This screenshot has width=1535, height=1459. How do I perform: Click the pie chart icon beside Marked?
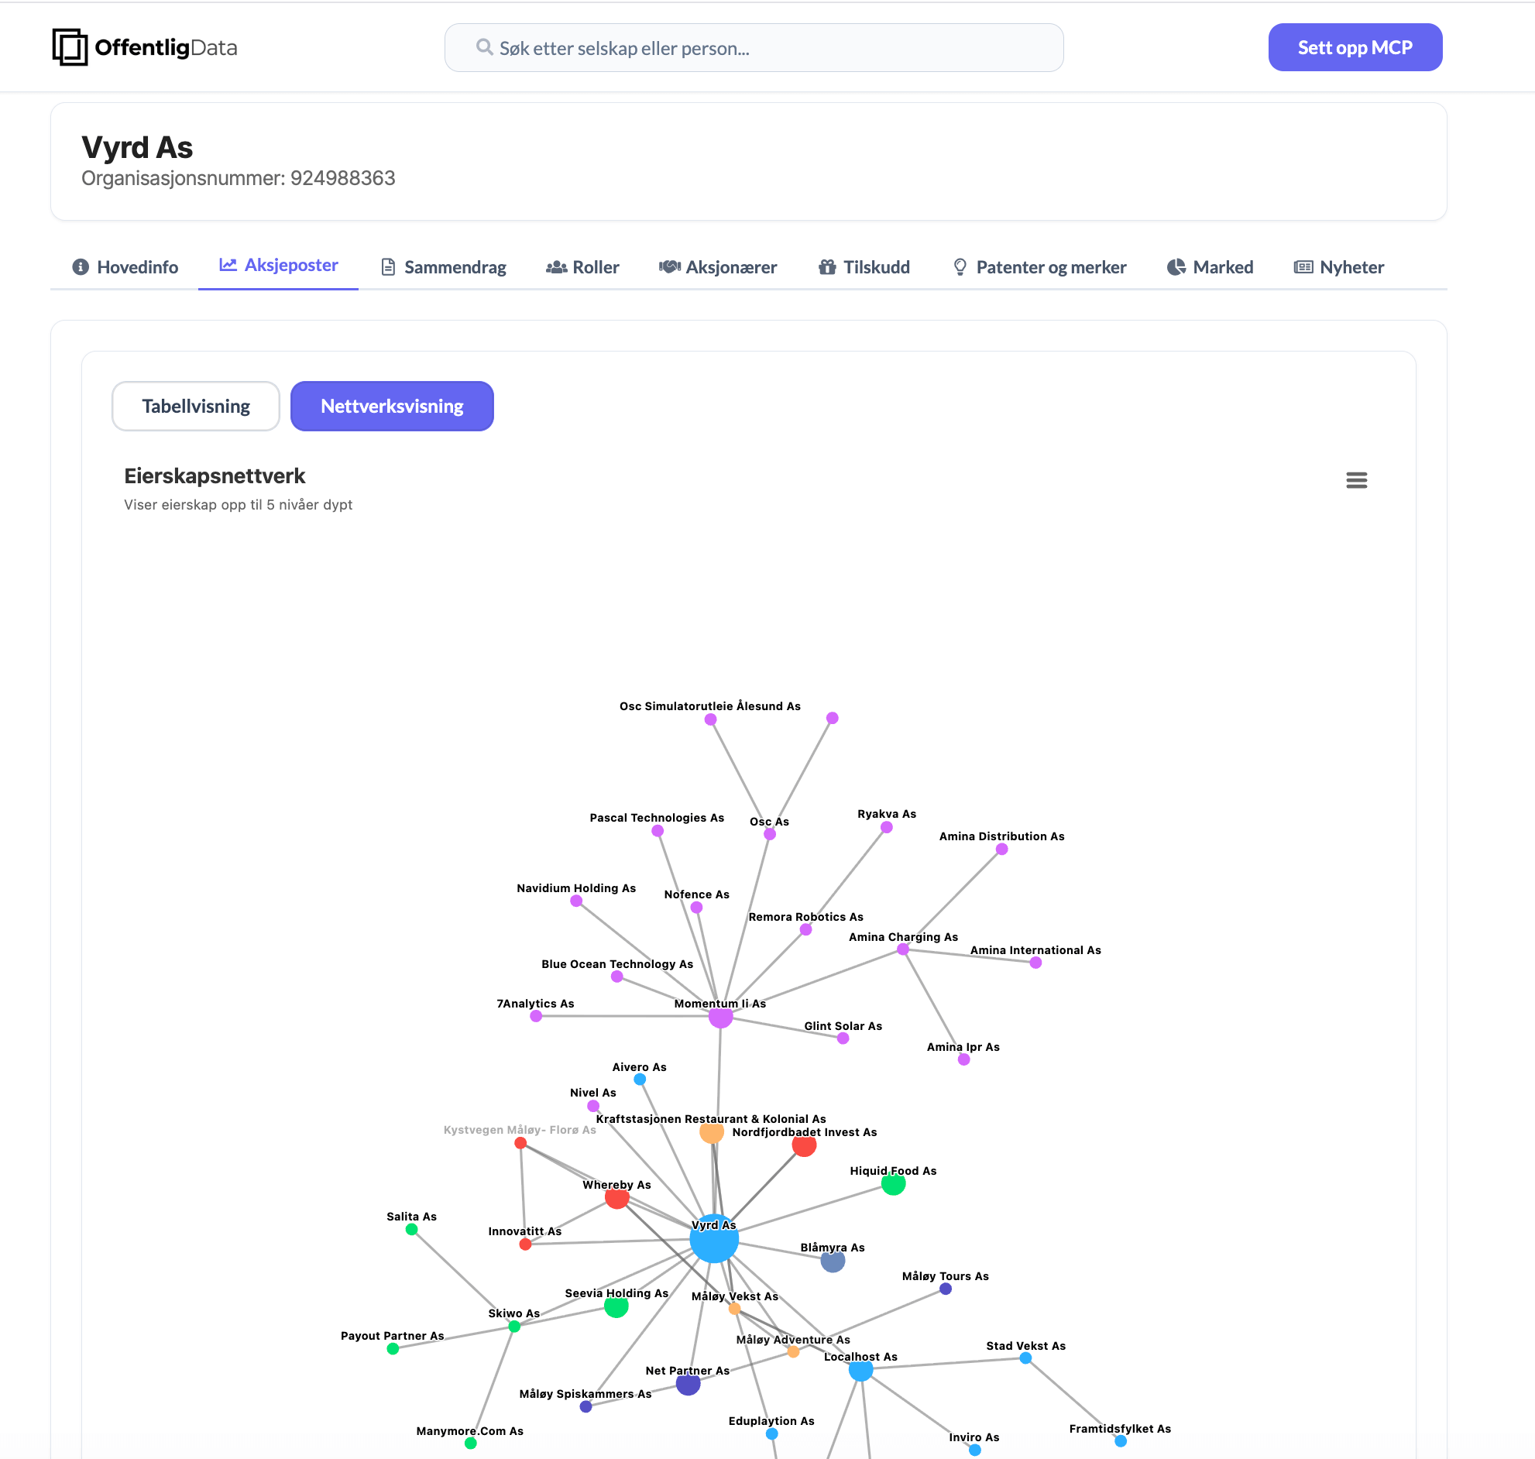pyautogui.click(x=1176, y=266)
